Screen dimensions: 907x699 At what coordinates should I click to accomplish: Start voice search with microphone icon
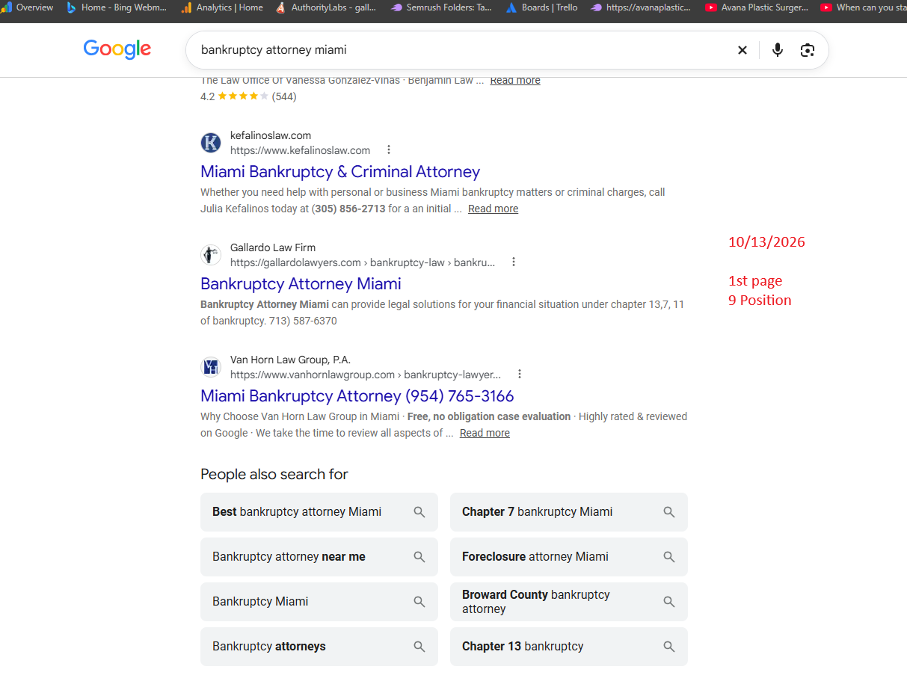click(x=778, y=50)
